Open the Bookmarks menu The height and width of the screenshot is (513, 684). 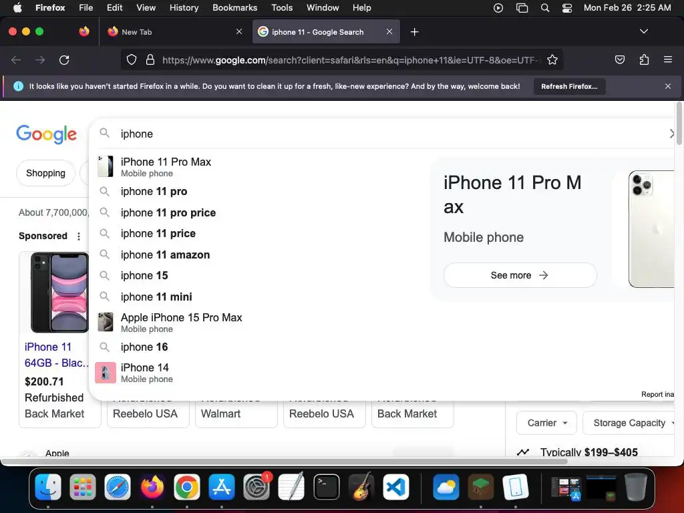(234, 8)
